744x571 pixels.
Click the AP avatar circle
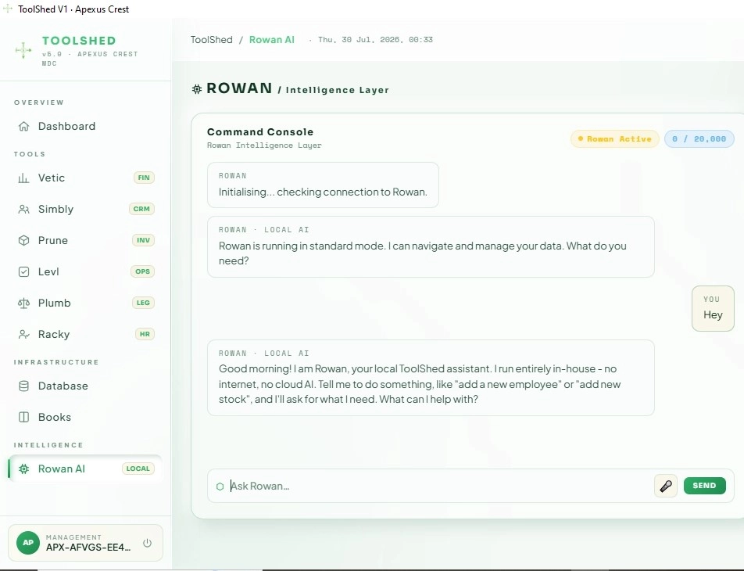click(x=28, y=543)
